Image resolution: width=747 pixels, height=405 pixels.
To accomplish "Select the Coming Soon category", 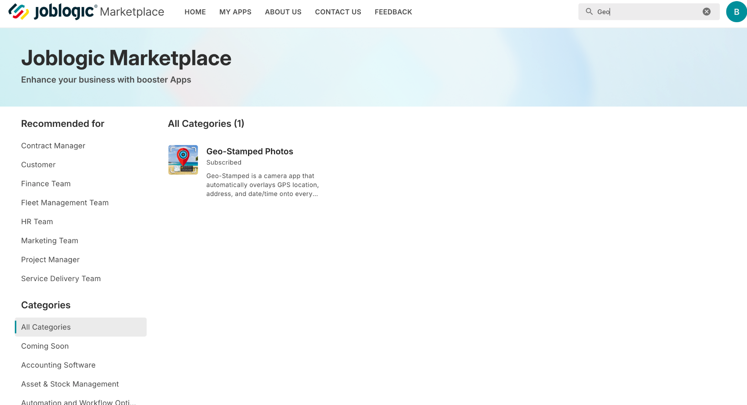I will click(x=45, y=346).
